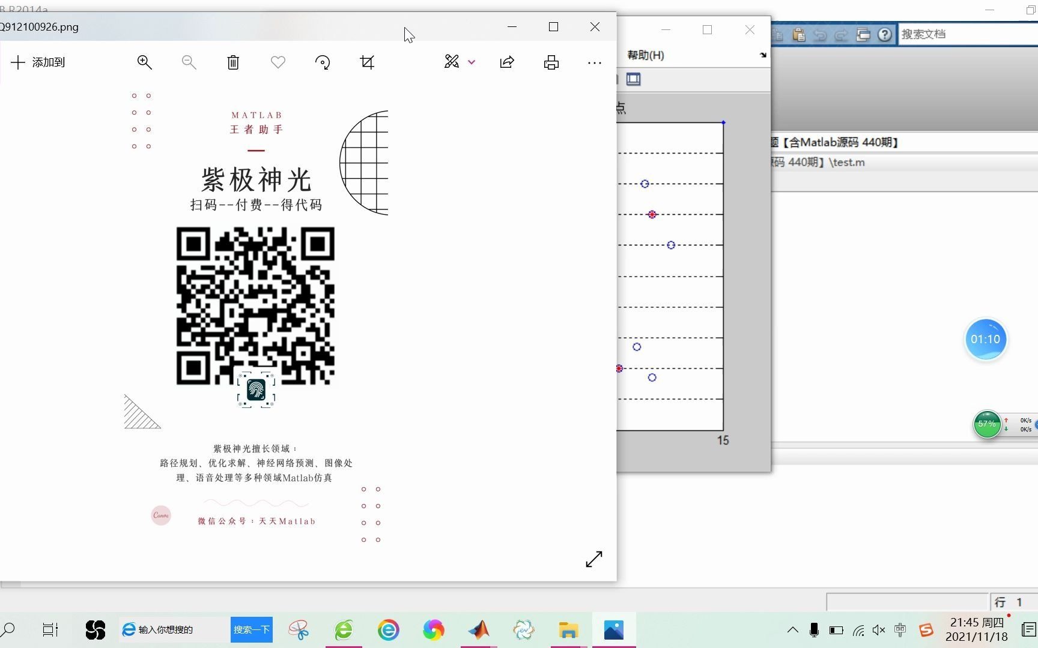Open the colorful ring Edge-style browser icon
Screen dimensions: 1038x648
point(389,630)
